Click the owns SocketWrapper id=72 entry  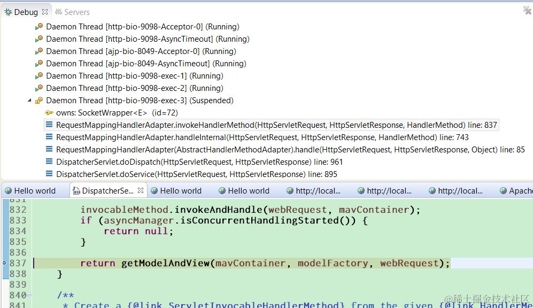[117, 112]
